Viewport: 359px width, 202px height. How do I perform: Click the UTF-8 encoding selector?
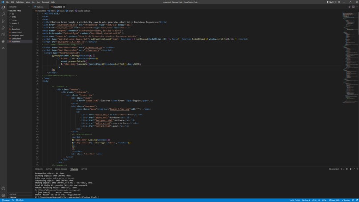coord(314,200)
